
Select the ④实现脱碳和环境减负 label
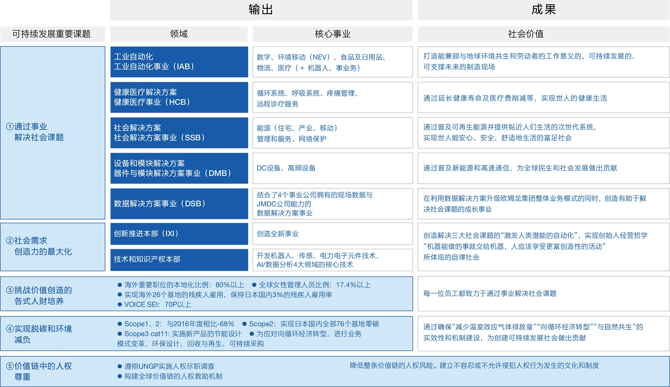tap(39, 334)
